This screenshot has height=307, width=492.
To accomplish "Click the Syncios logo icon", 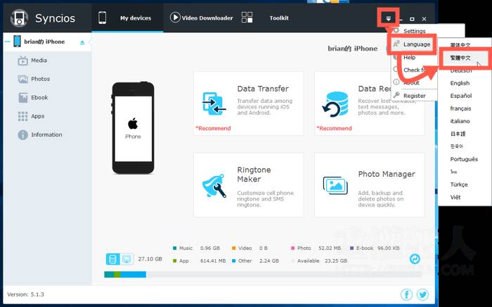I will pyautogui.click(x=19, y=18).
